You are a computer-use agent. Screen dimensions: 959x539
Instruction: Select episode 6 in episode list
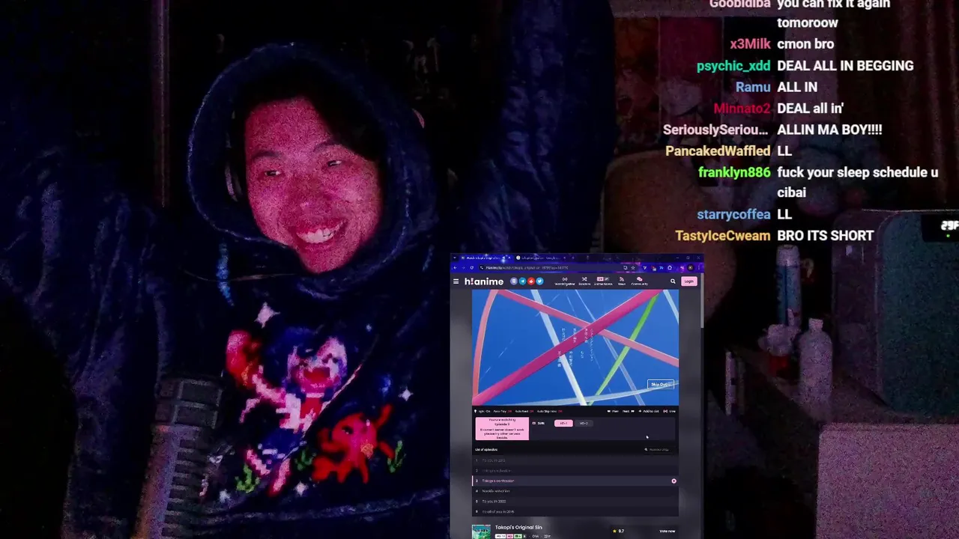(x=575, y=511)
